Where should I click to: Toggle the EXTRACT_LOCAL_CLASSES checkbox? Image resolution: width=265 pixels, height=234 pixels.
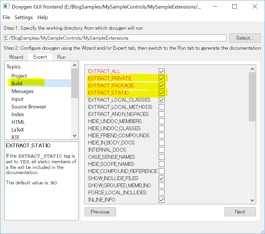pos(162,100)
